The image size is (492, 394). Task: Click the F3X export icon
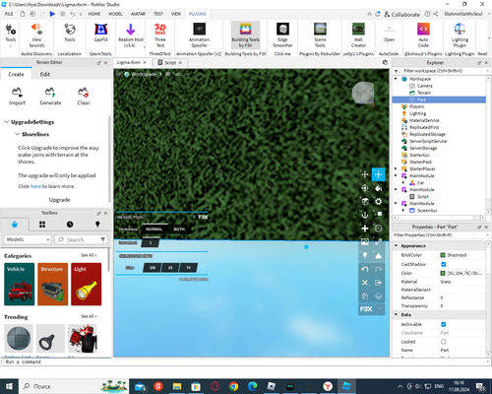click(x=378, y=283)
